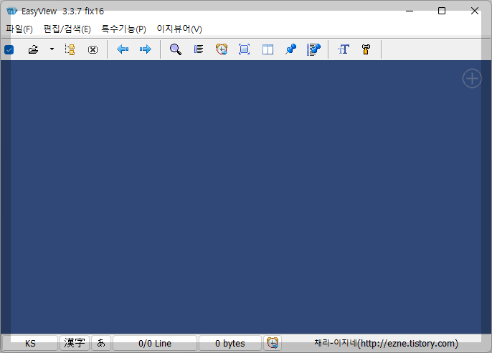
Task: Click the text line alignment icon
Action: click(198, 49)
